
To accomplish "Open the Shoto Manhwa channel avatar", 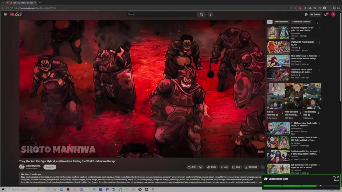I will [22, 167].
